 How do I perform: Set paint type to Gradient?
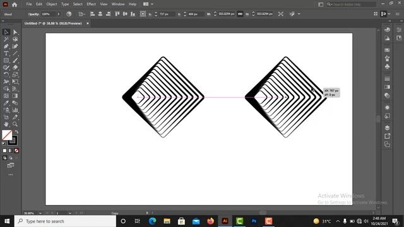pos(10,151)
